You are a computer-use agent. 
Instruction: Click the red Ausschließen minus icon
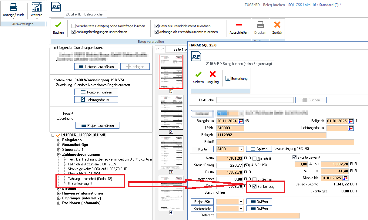pos(239,25)
